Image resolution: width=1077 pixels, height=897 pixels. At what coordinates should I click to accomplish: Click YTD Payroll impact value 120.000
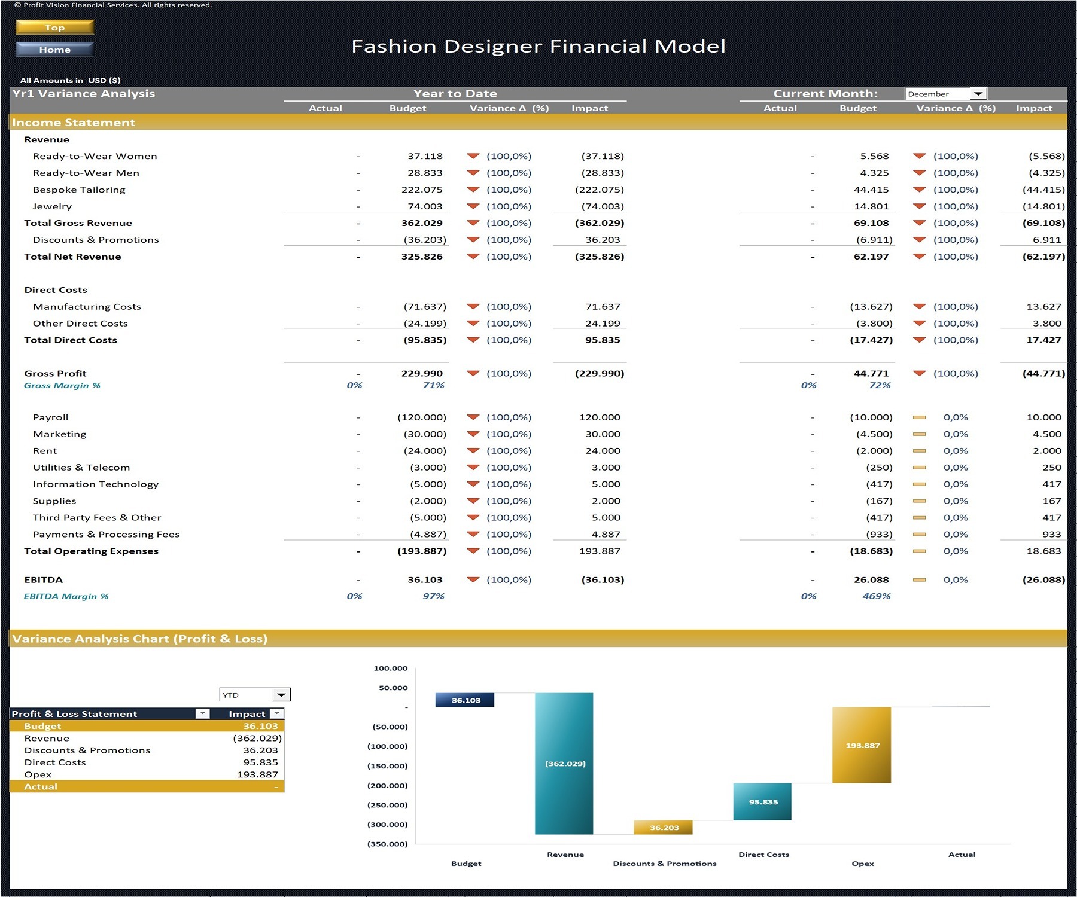click(600, 417)
